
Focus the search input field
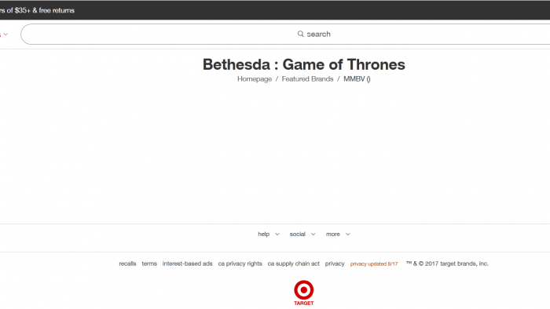[285, 35]
